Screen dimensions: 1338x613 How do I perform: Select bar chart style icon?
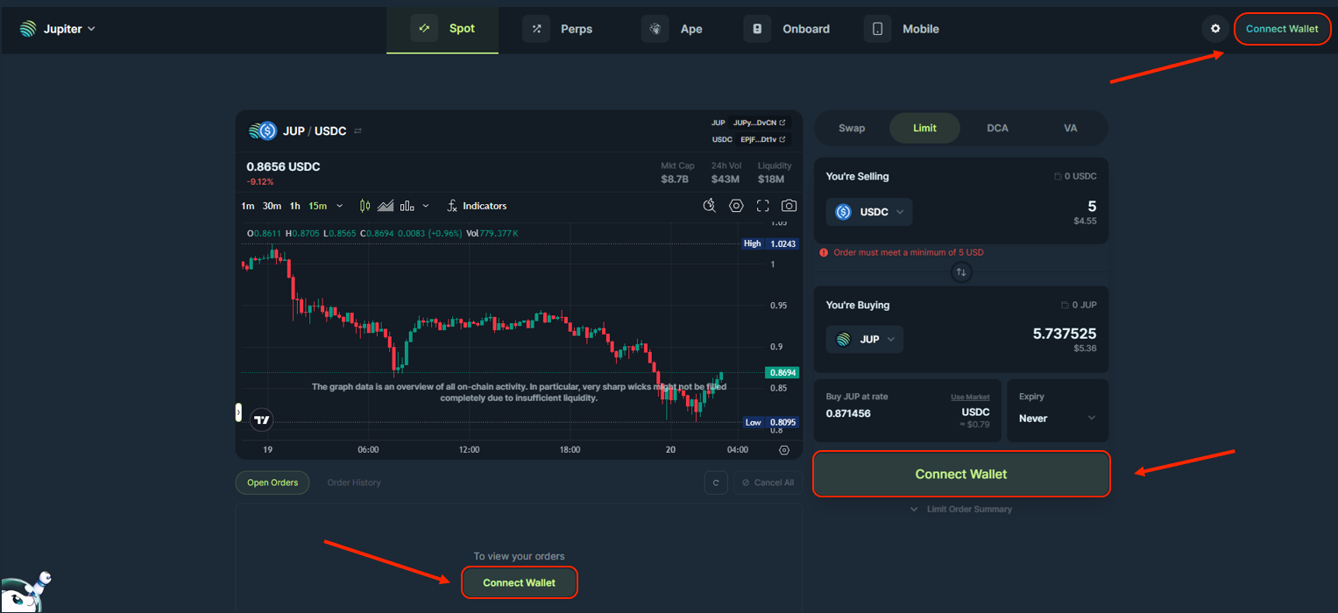[x=407, y=206]
